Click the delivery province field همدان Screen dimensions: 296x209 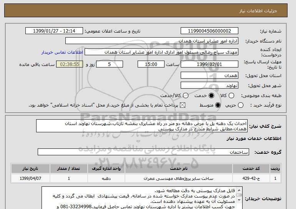tap(210, 76)
